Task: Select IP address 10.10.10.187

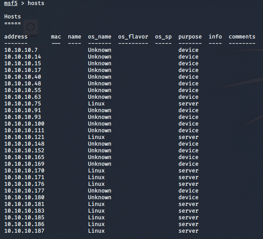Action: (24, 231)
